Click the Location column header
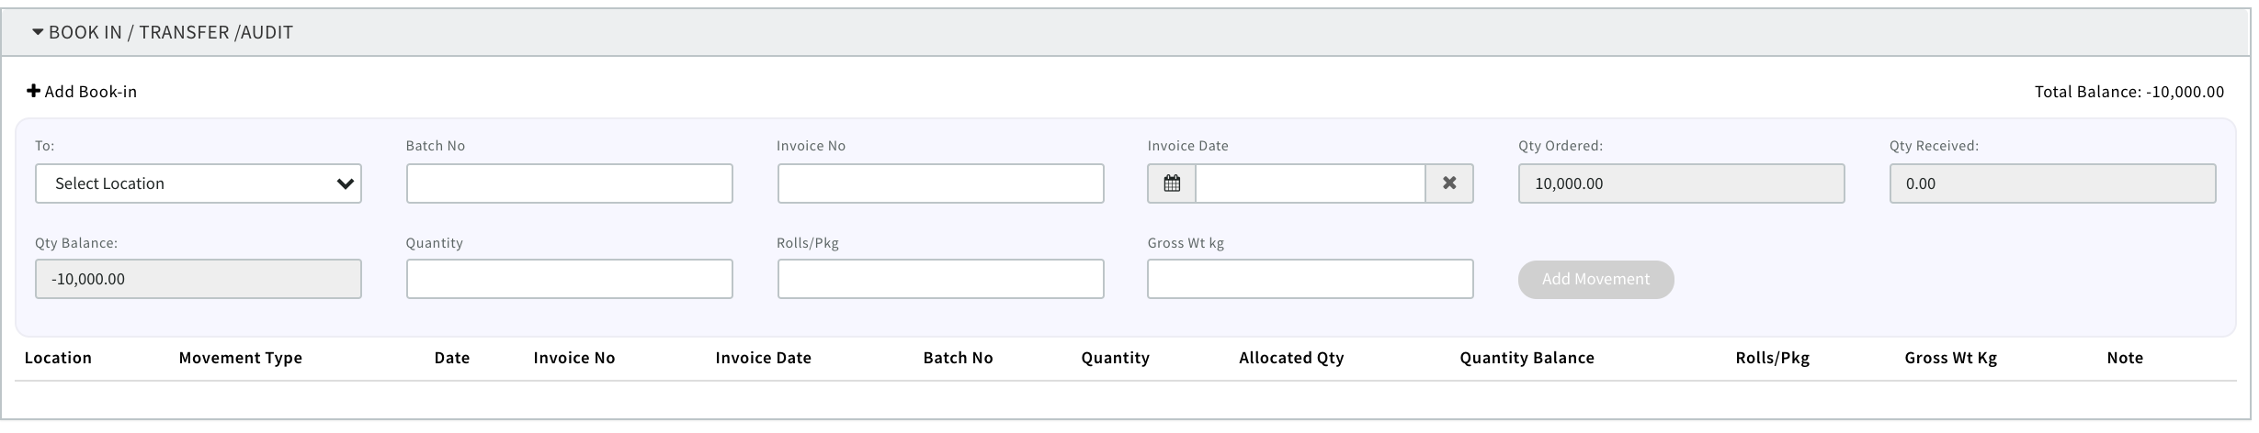The image size is (2259, 433). click(58, 358)
